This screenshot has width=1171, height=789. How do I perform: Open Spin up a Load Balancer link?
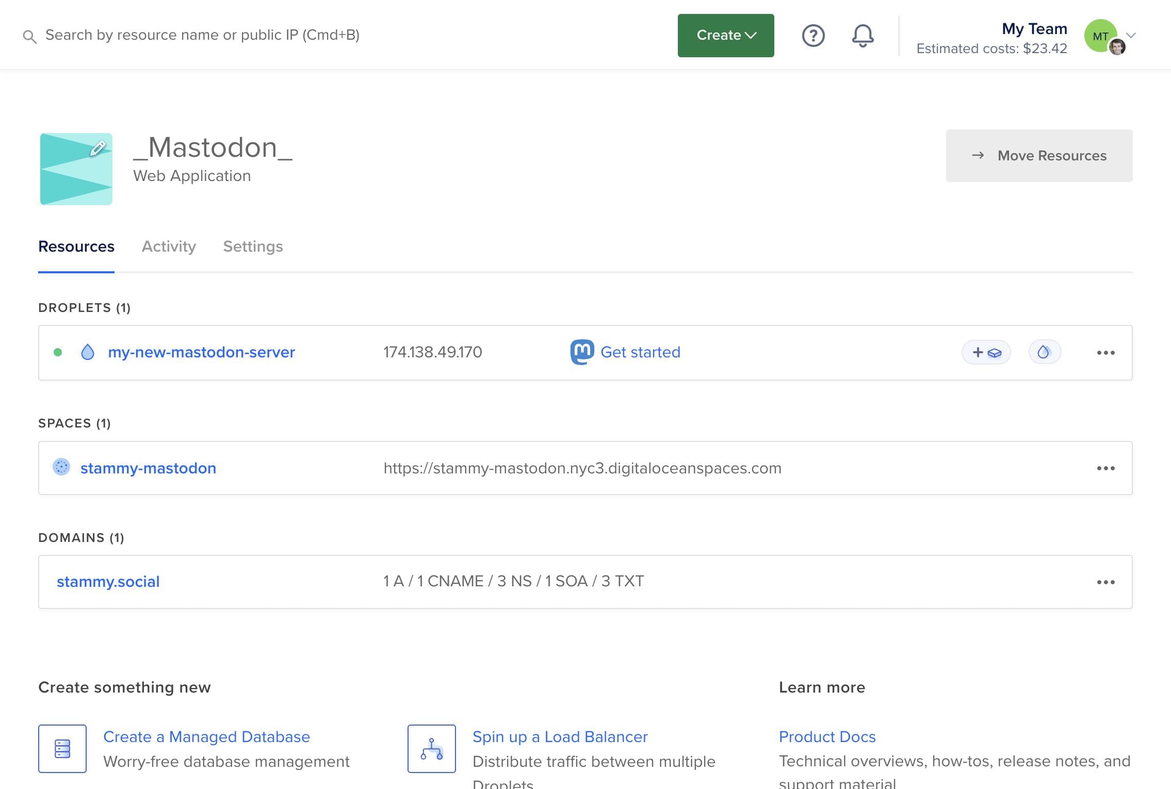coord(560,737)
